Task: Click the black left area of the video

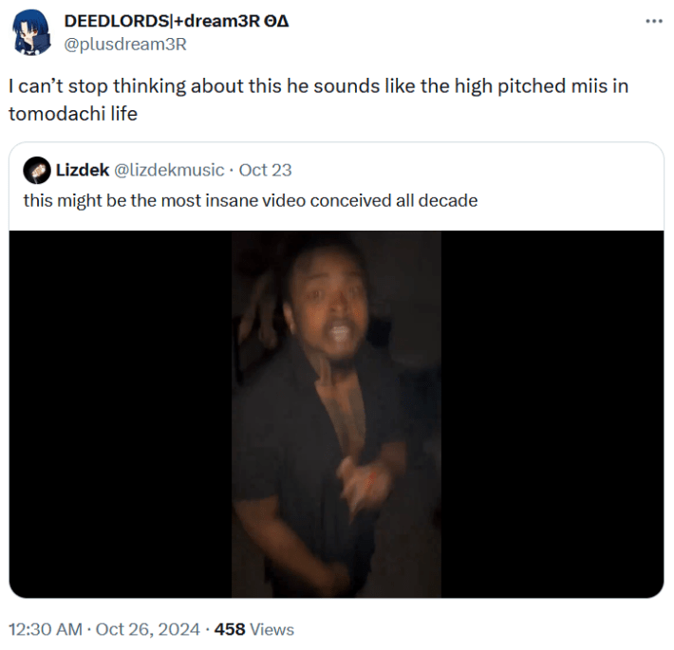Action: coord(121,414)
